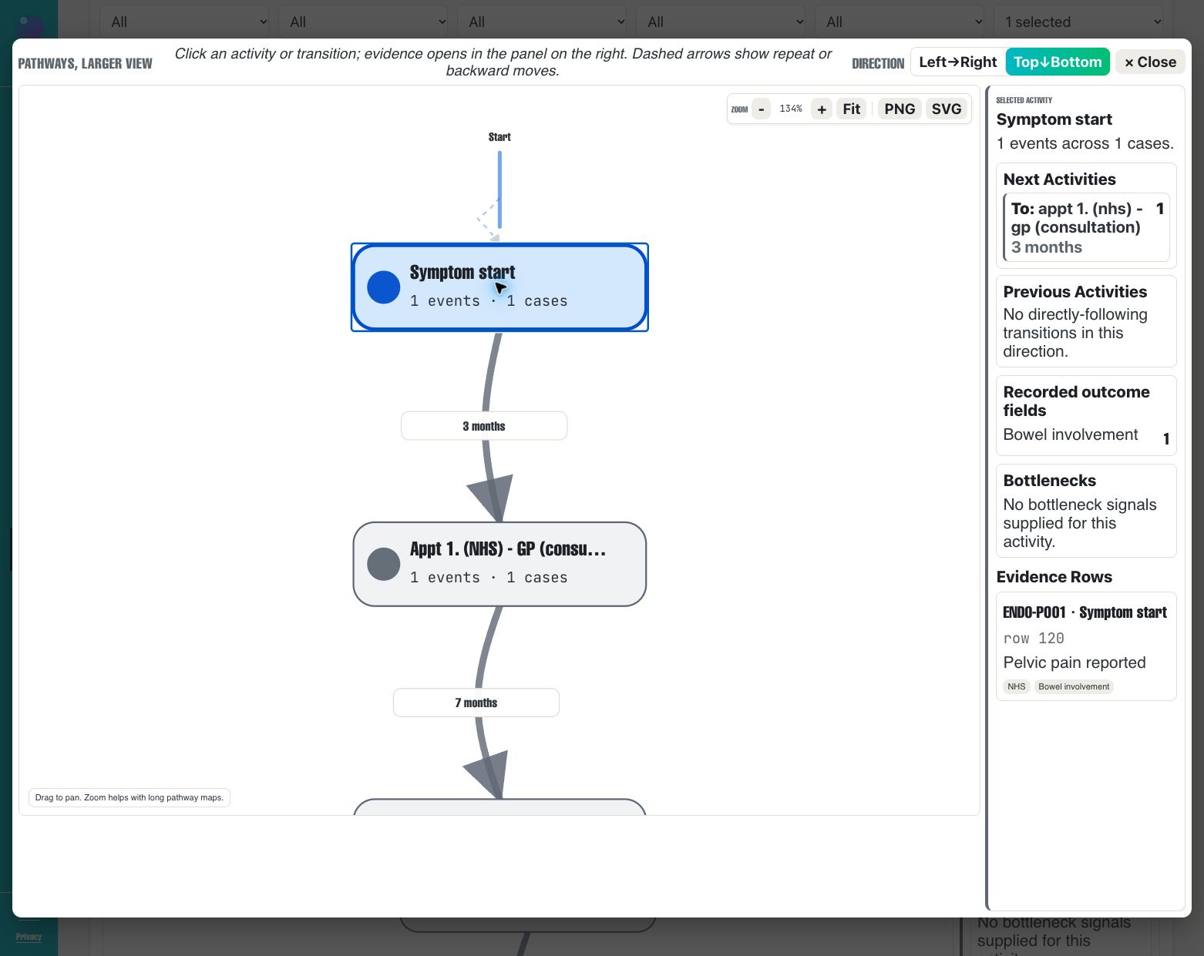Click the 'Next Activities' heading

coord(1060,179)
